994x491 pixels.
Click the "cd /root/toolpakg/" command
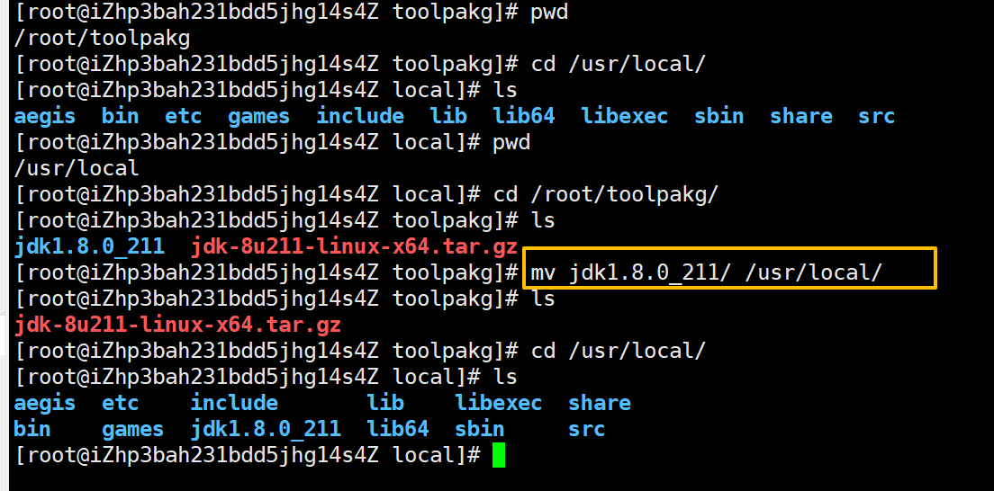pos(605,194)
